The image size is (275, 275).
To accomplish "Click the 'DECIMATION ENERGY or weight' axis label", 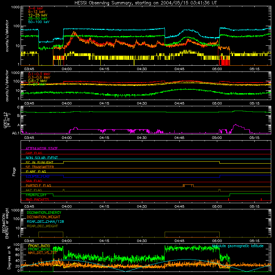I will [5, 223].
